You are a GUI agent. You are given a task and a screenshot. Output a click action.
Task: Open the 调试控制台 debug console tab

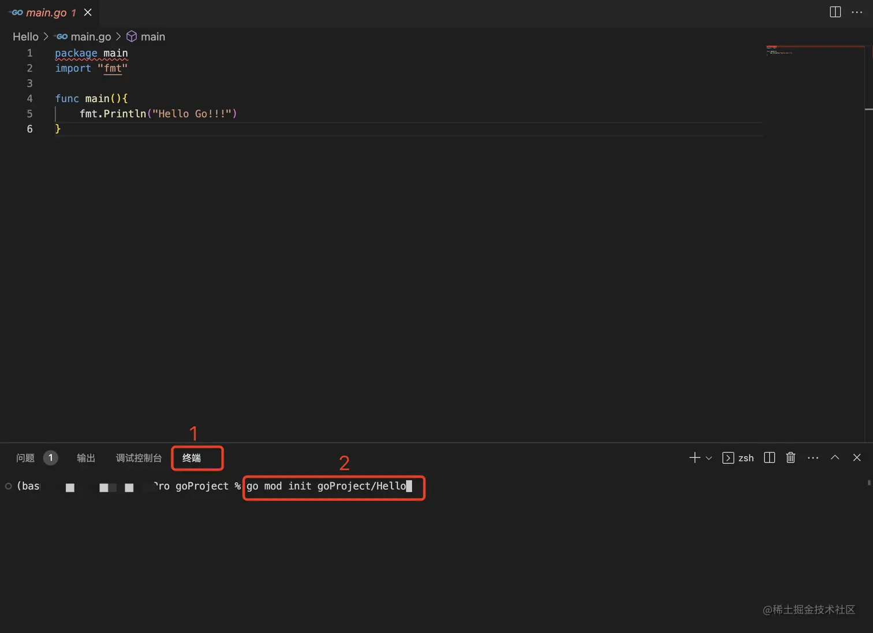139,458
